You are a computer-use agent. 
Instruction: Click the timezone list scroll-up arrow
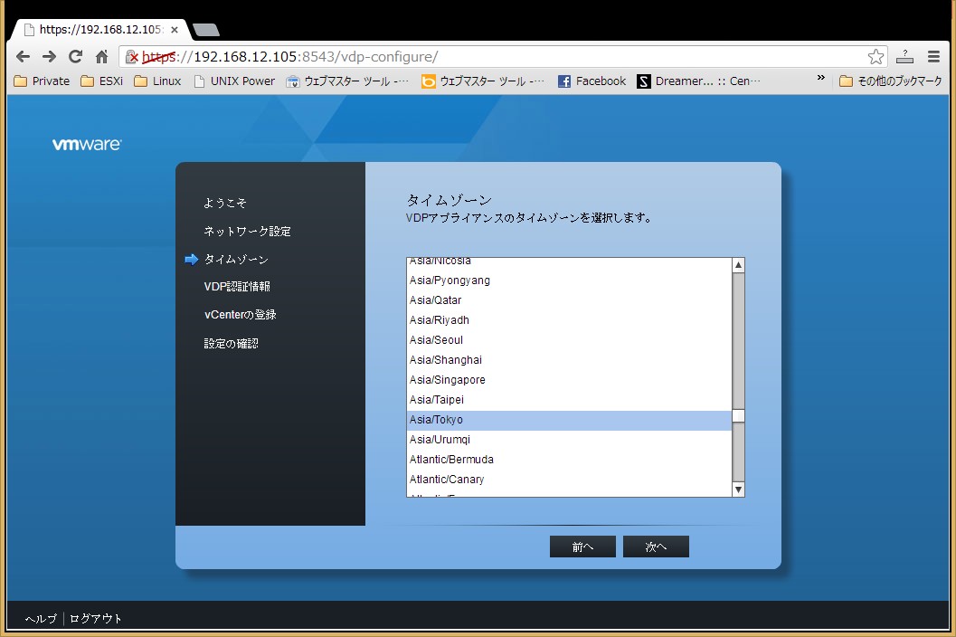pyautogui.click(x=738, y=265)
